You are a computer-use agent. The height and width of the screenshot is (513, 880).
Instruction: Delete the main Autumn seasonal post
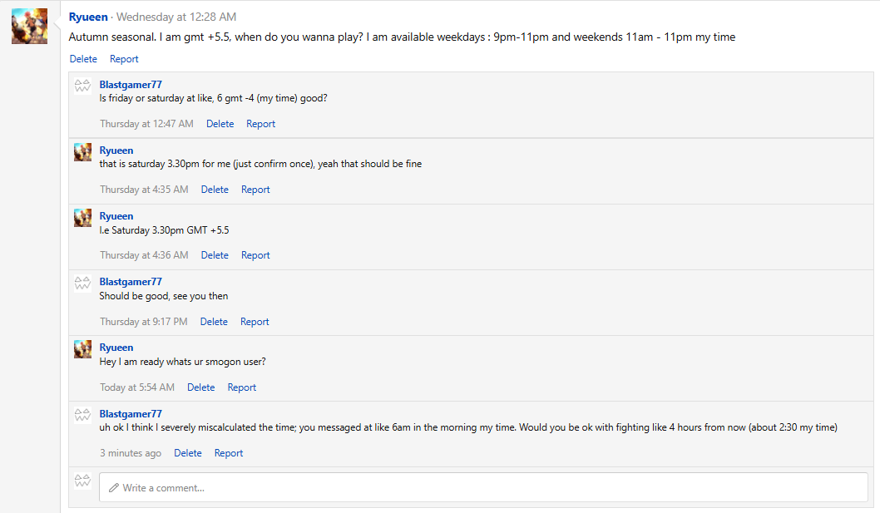[x=83, y=59]
